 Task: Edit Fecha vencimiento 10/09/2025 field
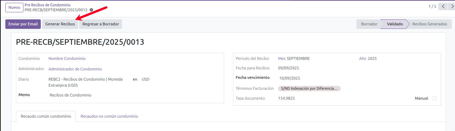pyautogui.click(x=290, y=78)
